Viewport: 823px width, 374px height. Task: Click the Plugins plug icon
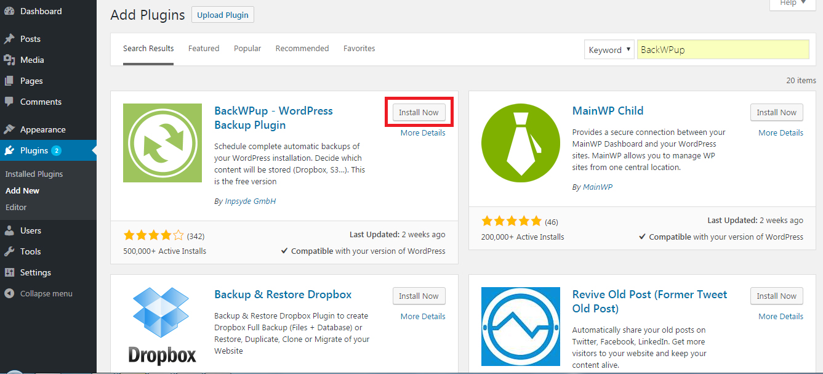(9, 150)
